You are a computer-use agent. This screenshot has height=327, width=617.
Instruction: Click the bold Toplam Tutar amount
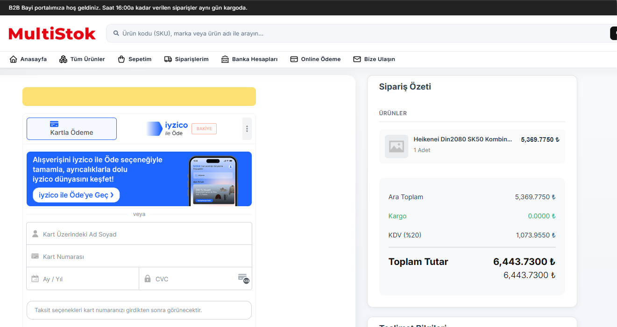(x=524, y=262)
